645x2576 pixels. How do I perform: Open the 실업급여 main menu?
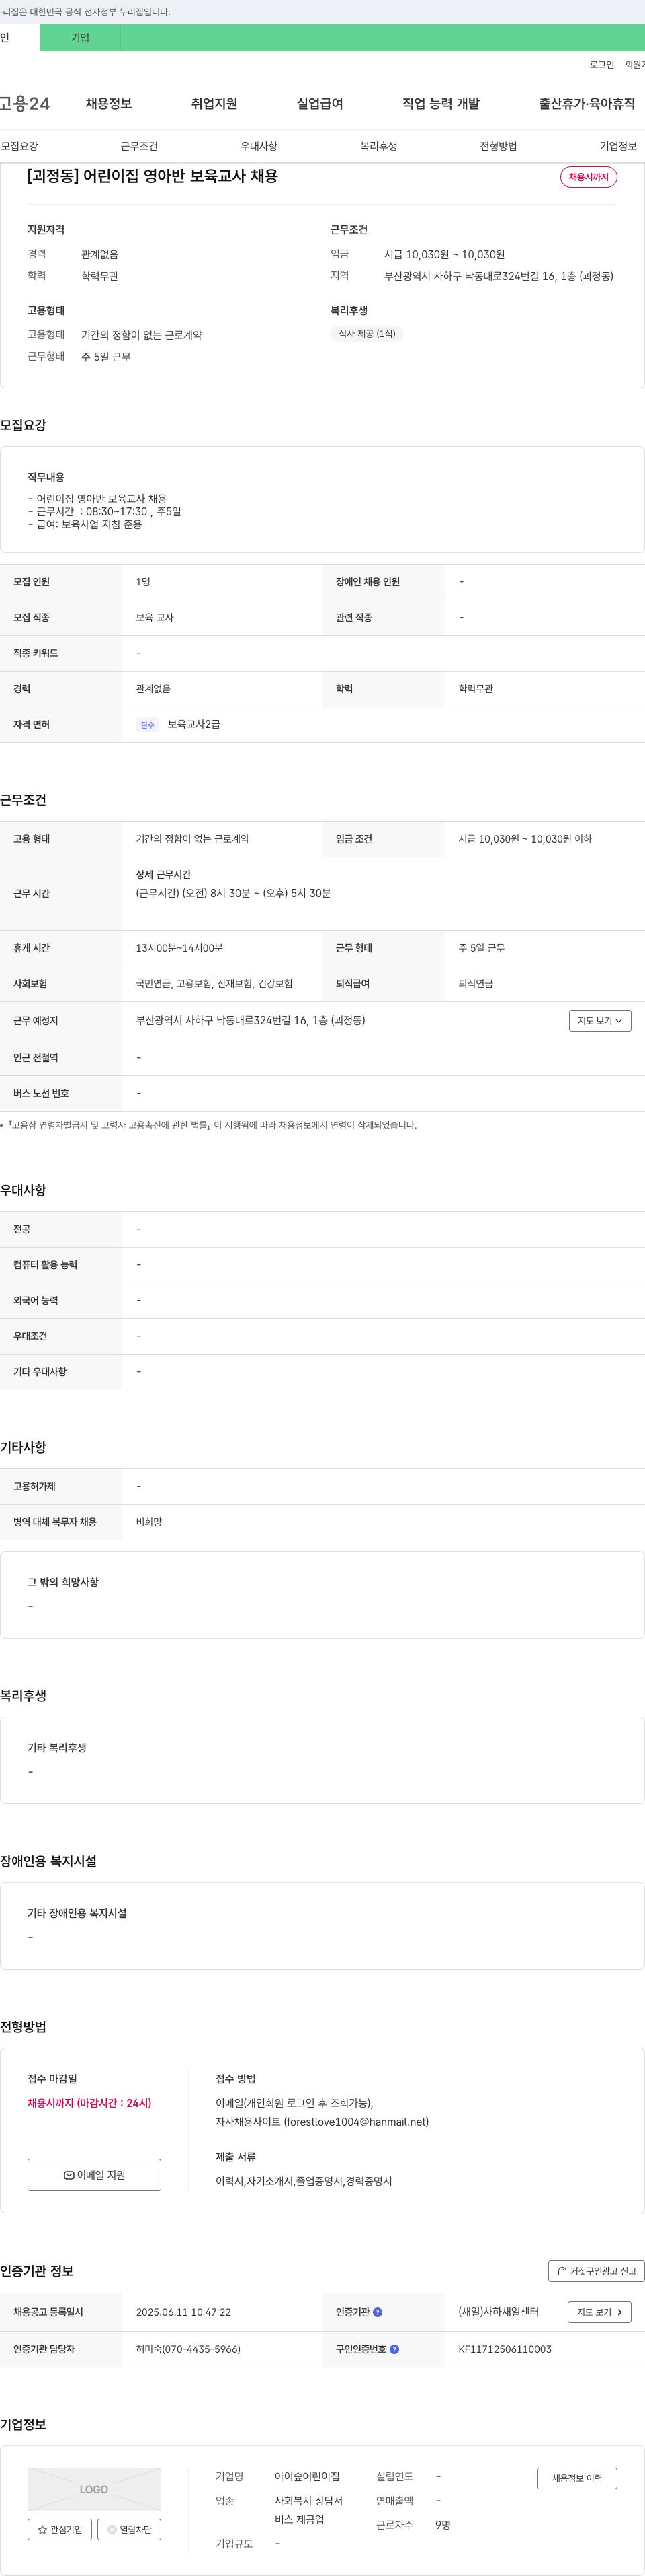[320, 103]
